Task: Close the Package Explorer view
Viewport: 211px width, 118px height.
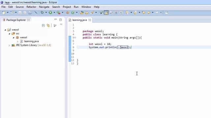Action: pos(29,20)
